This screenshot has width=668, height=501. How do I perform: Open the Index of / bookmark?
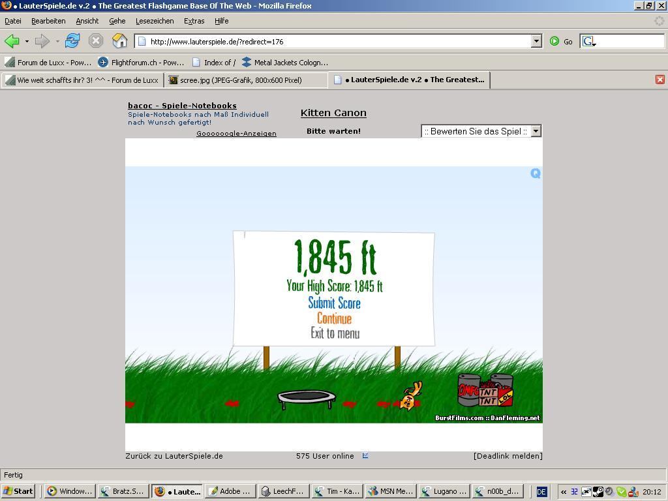[x=214, y=62]
